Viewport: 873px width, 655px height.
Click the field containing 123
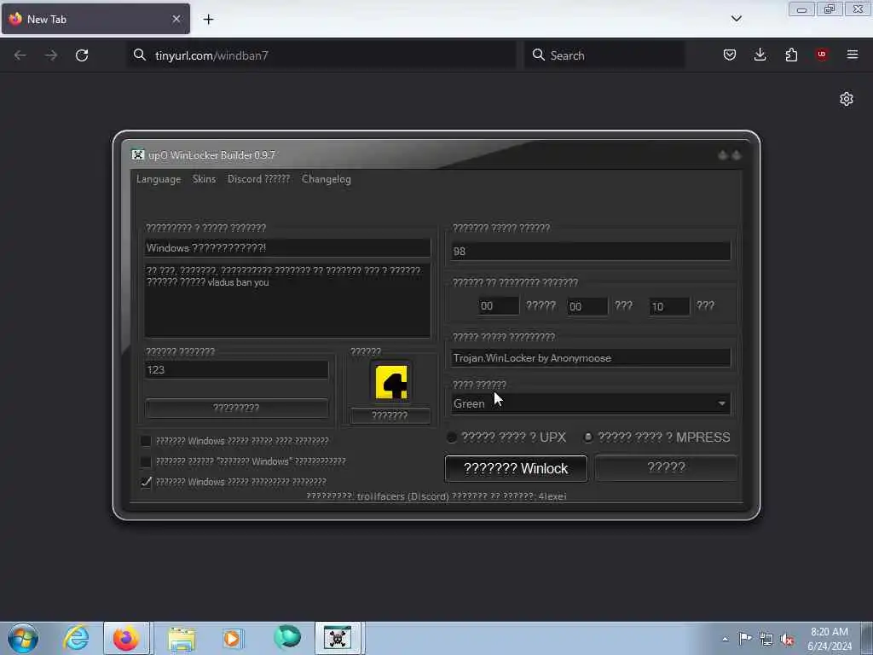click(x=237, y=370)
